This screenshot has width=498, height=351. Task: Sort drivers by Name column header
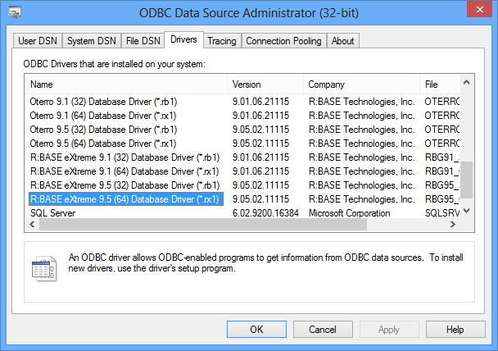click(x=126, y=84)
